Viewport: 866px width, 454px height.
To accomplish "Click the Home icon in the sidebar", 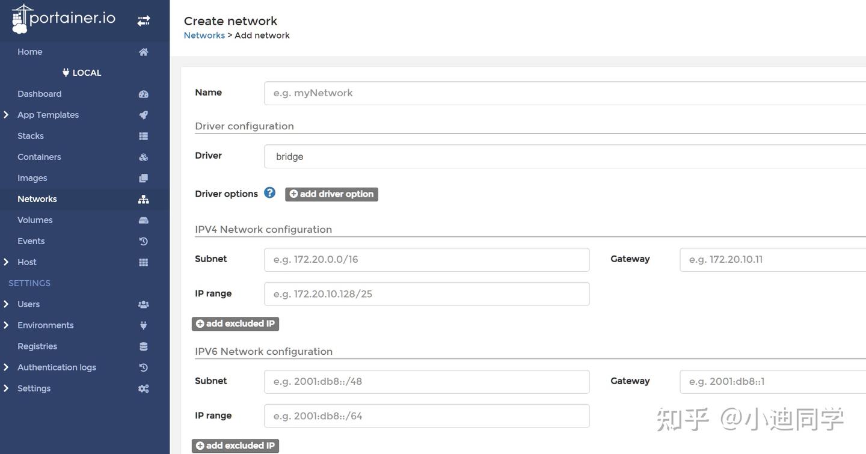I will tap(143, 51).
